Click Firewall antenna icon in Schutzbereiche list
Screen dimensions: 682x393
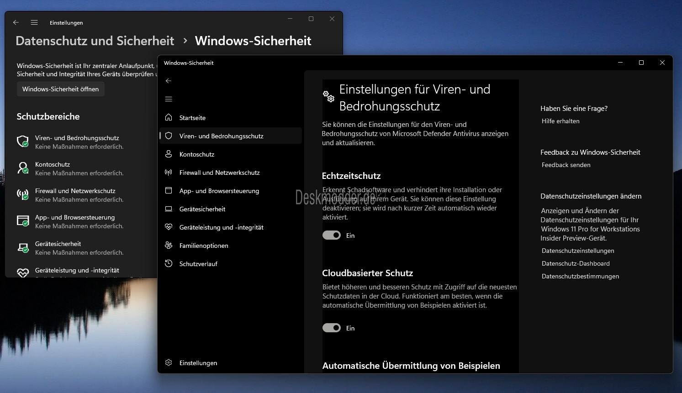23,194
